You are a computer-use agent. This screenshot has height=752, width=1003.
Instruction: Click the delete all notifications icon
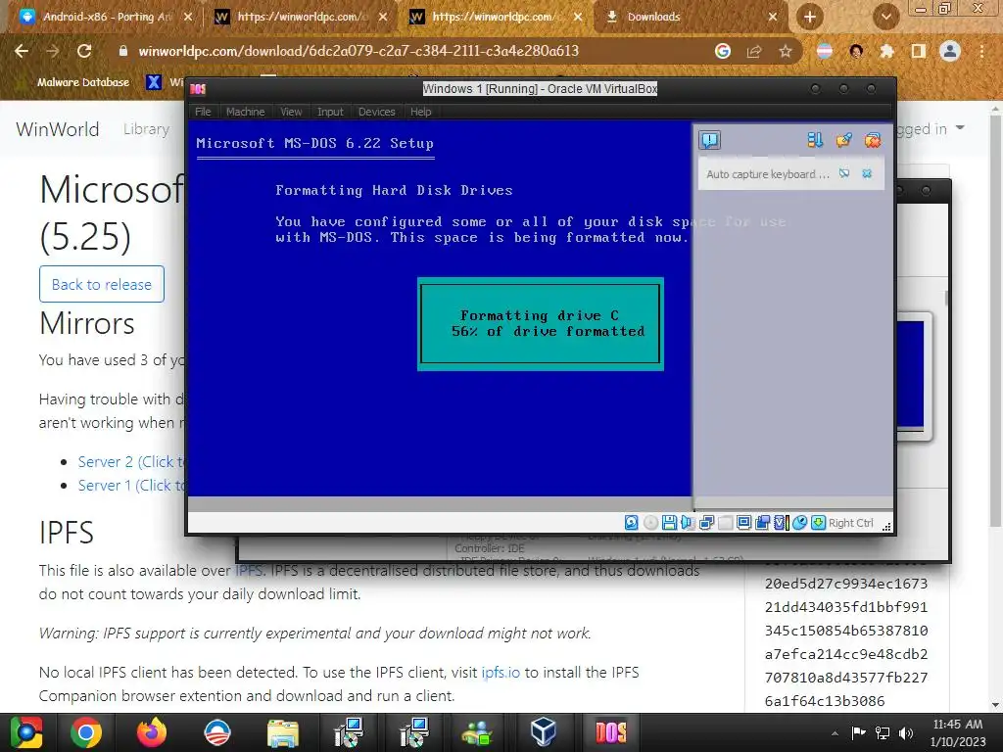(873, 140)
